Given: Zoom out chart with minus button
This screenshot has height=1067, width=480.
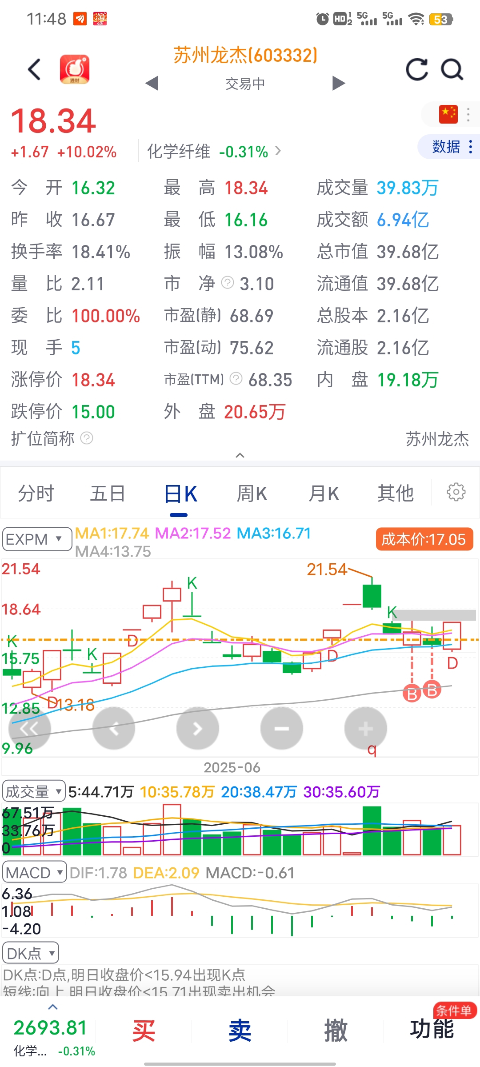Looking at the screenshot, I should point(281,728).
